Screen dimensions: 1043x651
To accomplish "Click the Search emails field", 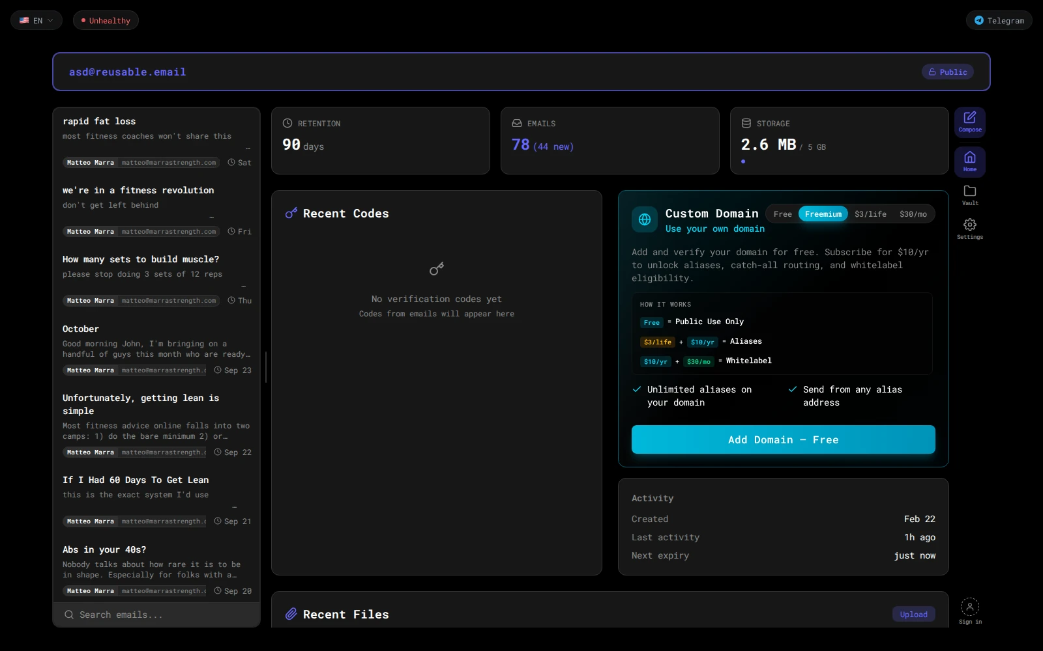I will tap(156, 615).
